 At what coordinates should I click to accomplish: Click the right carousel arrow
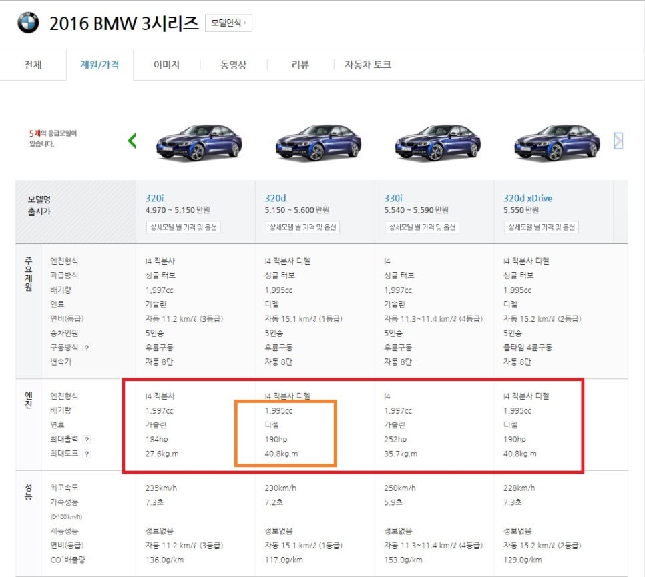point(618,141)
